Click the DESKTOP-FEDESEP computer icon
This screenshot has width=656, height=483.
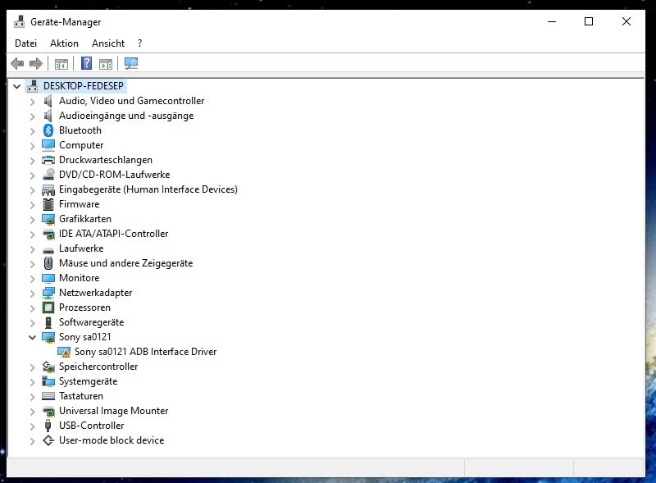33,86
